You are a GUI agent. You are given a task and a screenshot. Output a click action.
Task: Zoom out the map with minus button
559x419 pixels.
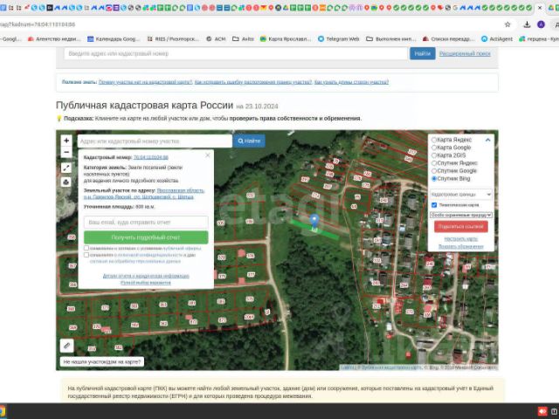(66, 153)
